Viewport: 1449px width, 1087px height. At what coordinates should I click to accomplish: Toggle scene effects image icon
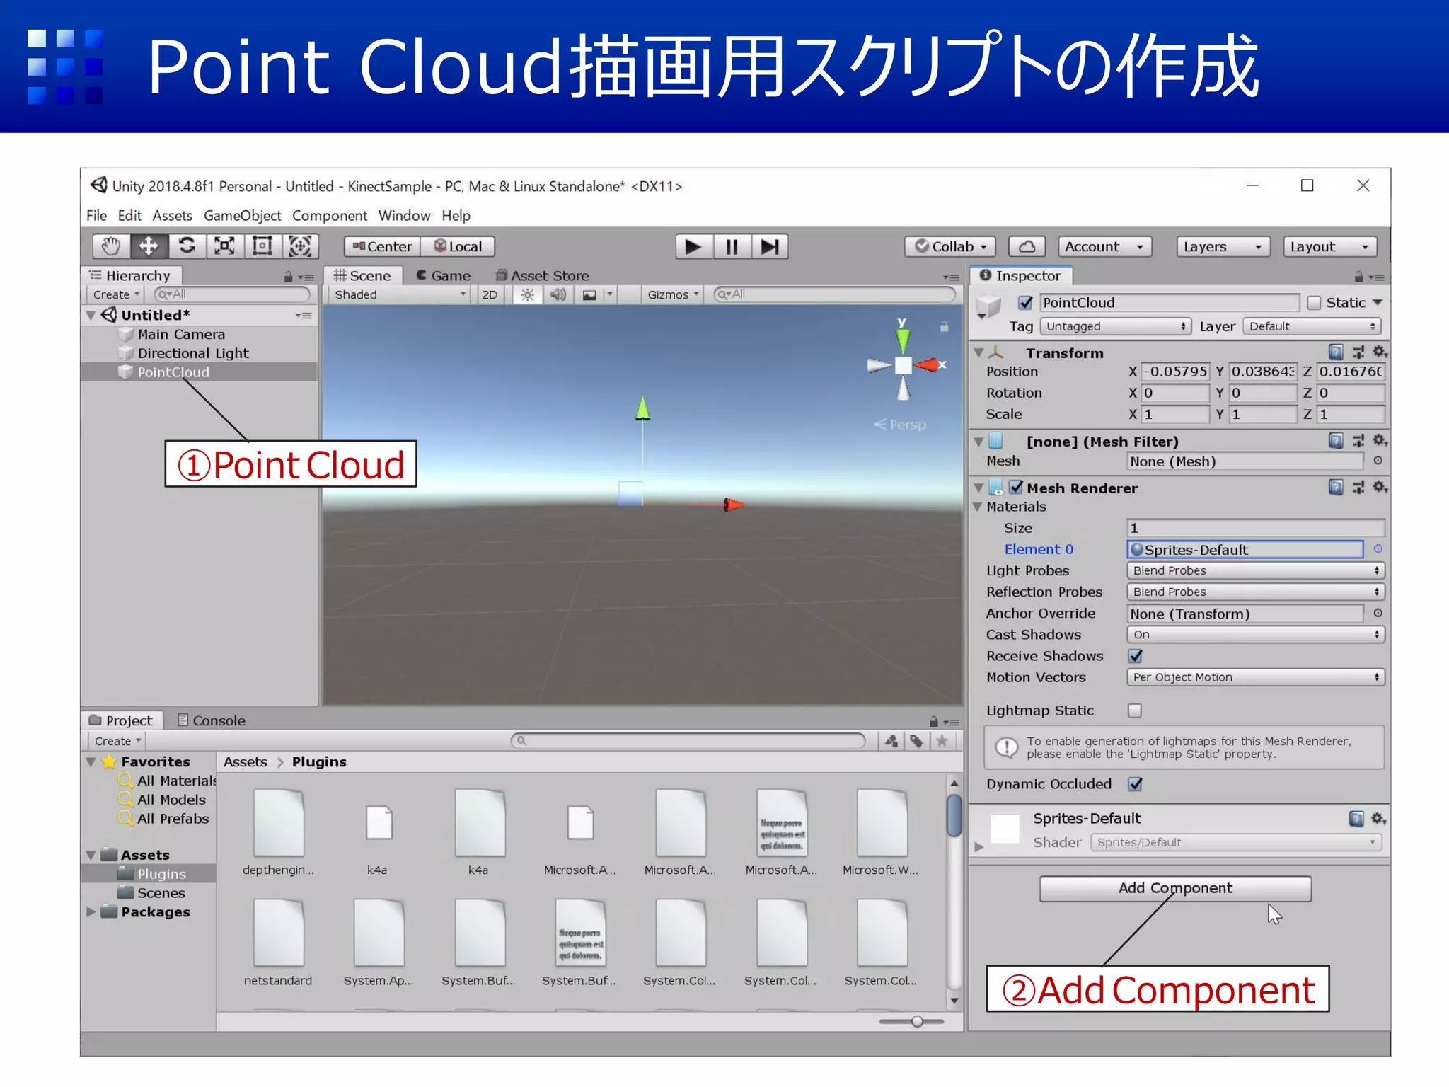click(589, 295)
